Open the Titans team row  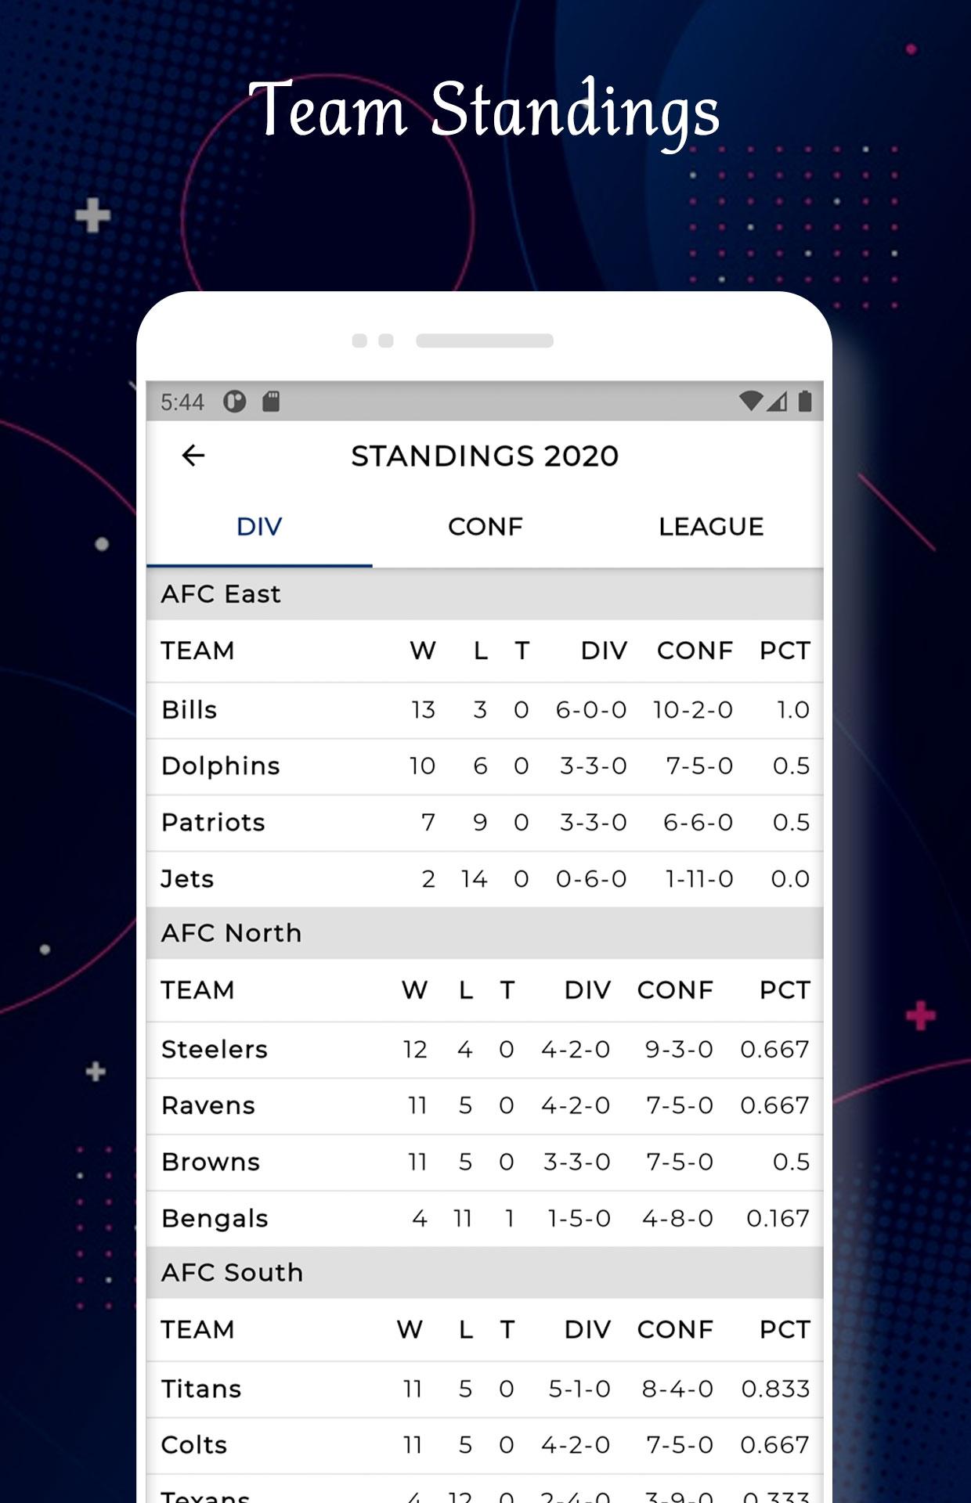click(x=485, y=1389)
